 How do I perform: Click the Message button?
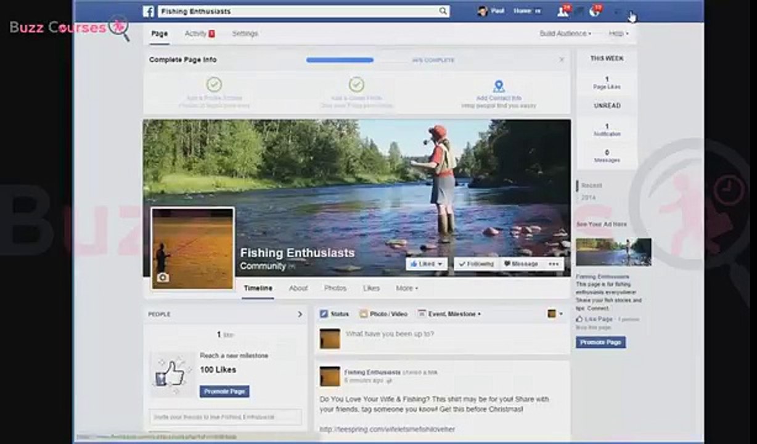coord(521,264)
